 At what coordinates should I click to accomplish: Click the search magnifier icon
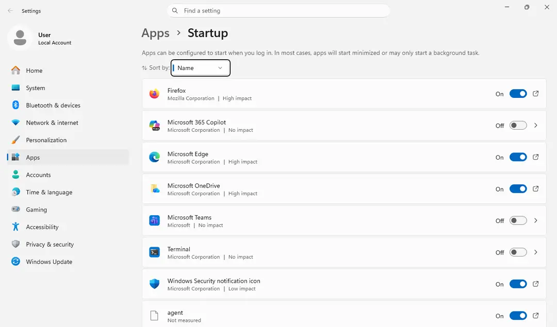click(x=175, y=11)
